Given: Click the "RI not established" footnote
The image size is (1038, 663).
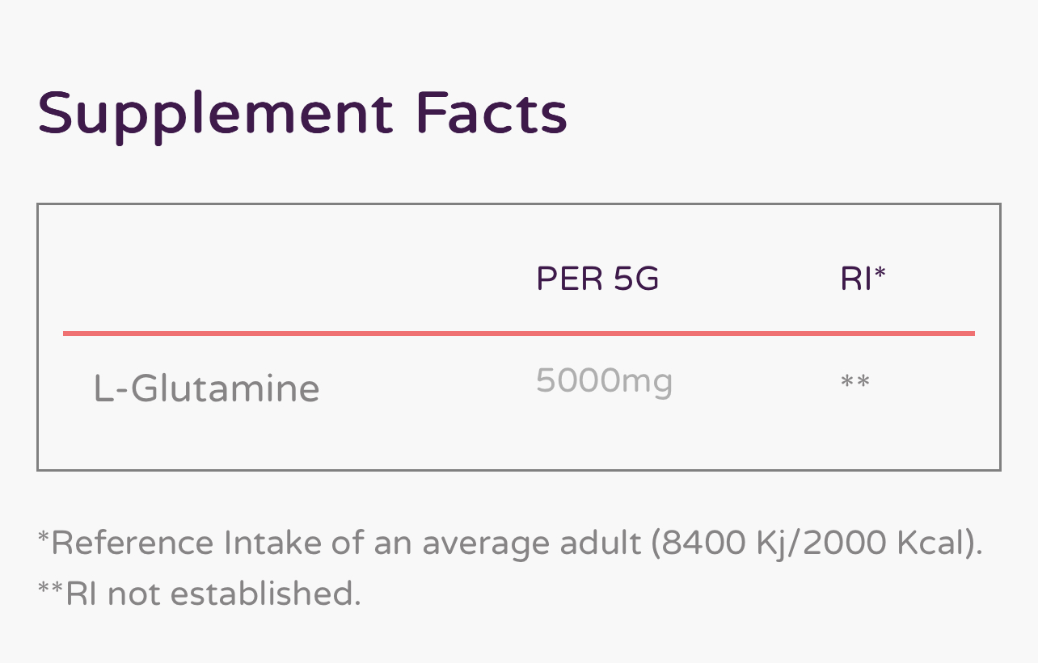Looking at the screenshot, I should pyautogui.click(x=199, y=594).
